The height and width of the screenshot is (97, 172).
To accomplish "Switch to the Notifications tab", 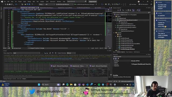I will pos(137,52).
